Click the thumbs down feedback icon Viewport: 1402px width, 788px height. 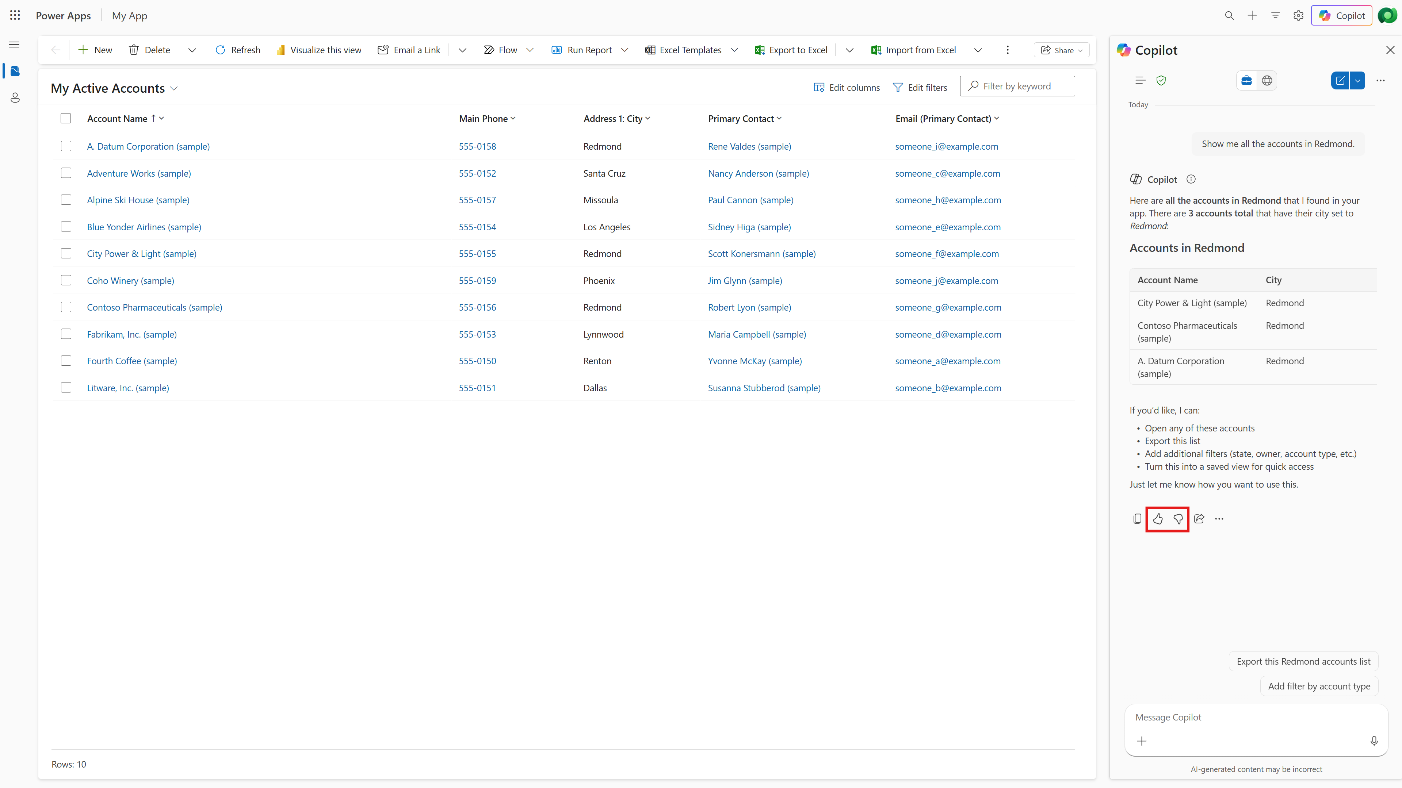(1178, 519)
